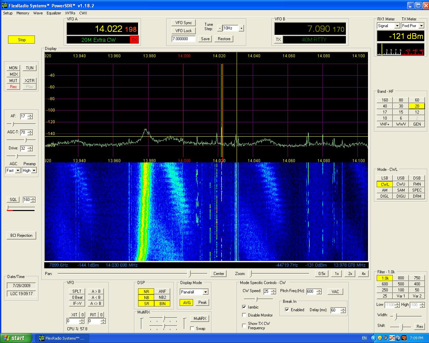Screen dimensions: 429x343
Task: Uncheck the Iambic checkbox
Action: (x=244, y=307)
